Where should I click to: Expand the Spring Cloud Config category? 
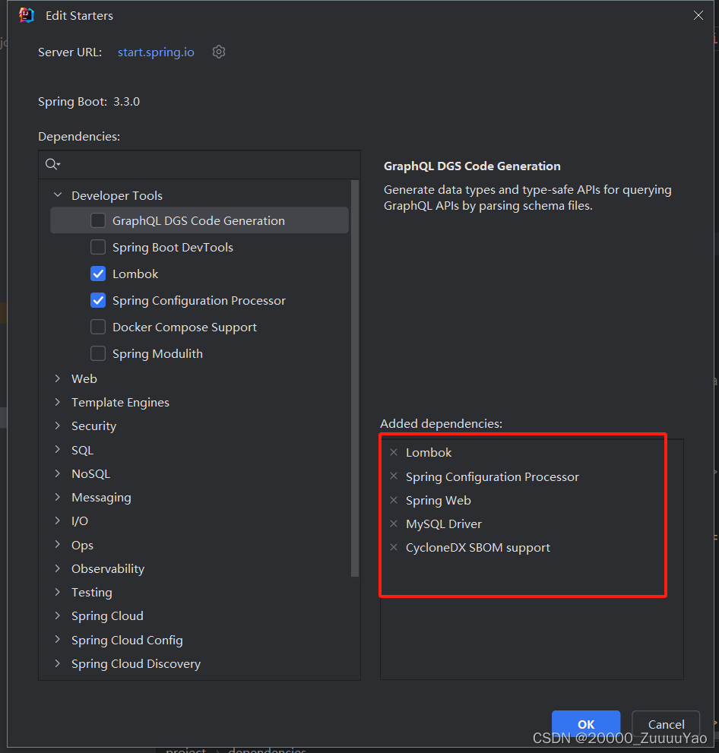pyautogui.click(x=58, y=640)
